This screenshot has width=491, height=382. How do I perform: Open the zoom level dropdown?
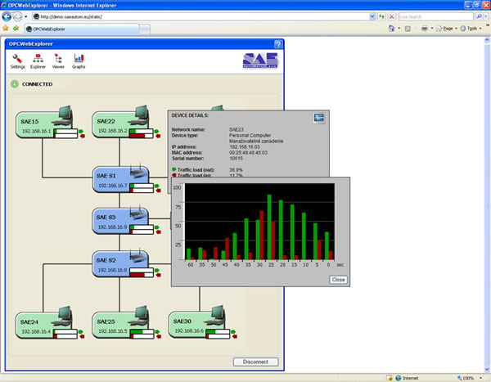tap(480, 378)
